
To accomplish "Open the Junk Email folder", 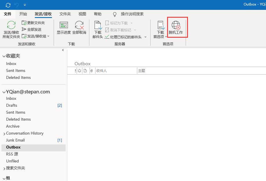I will [15, 140].
